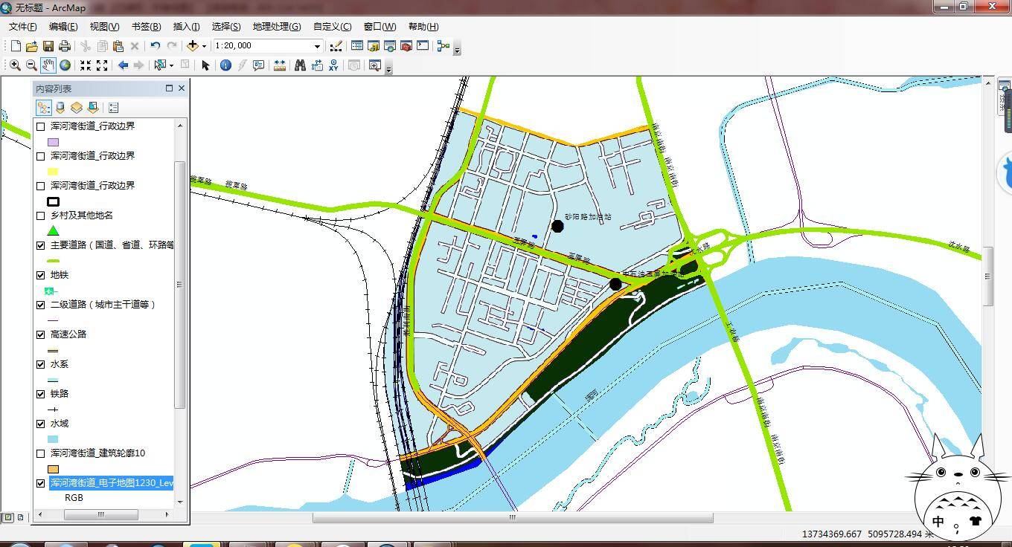This screenshot has width=1012, height=547.
Task: Open the Search window
Action: pyautogui.click(x=390, y=46)
